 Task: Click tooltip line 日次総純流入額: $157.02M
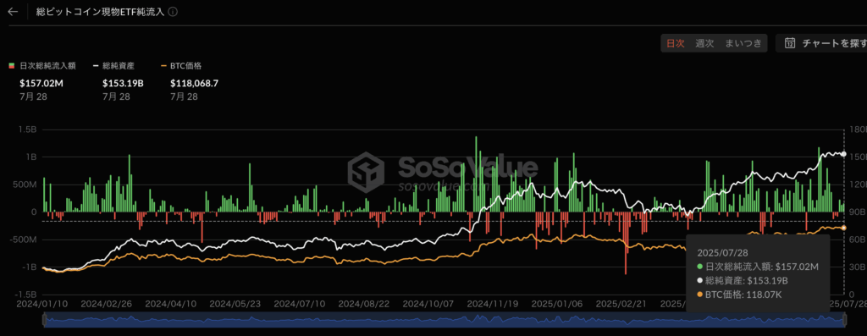pyautogui.click(x=757, y=267)
